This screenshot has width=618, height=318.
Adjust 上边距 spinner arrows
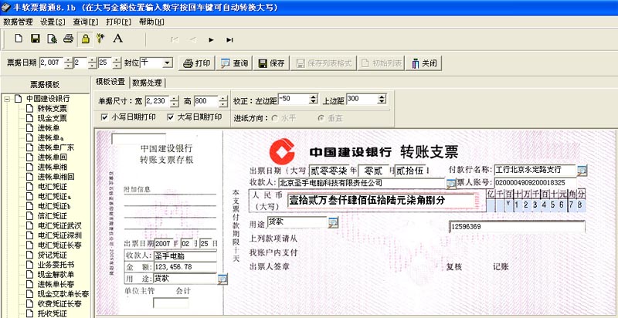coord(382,99)
